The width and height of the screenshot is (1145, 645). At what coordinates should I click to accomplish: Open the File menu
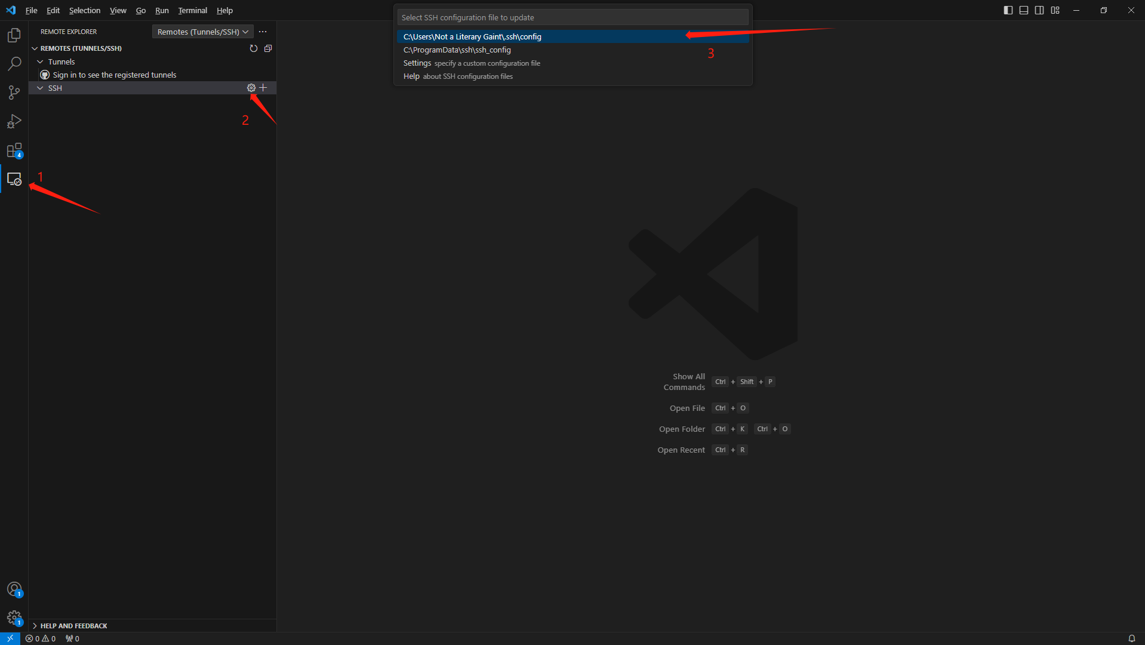pos(32,10)
